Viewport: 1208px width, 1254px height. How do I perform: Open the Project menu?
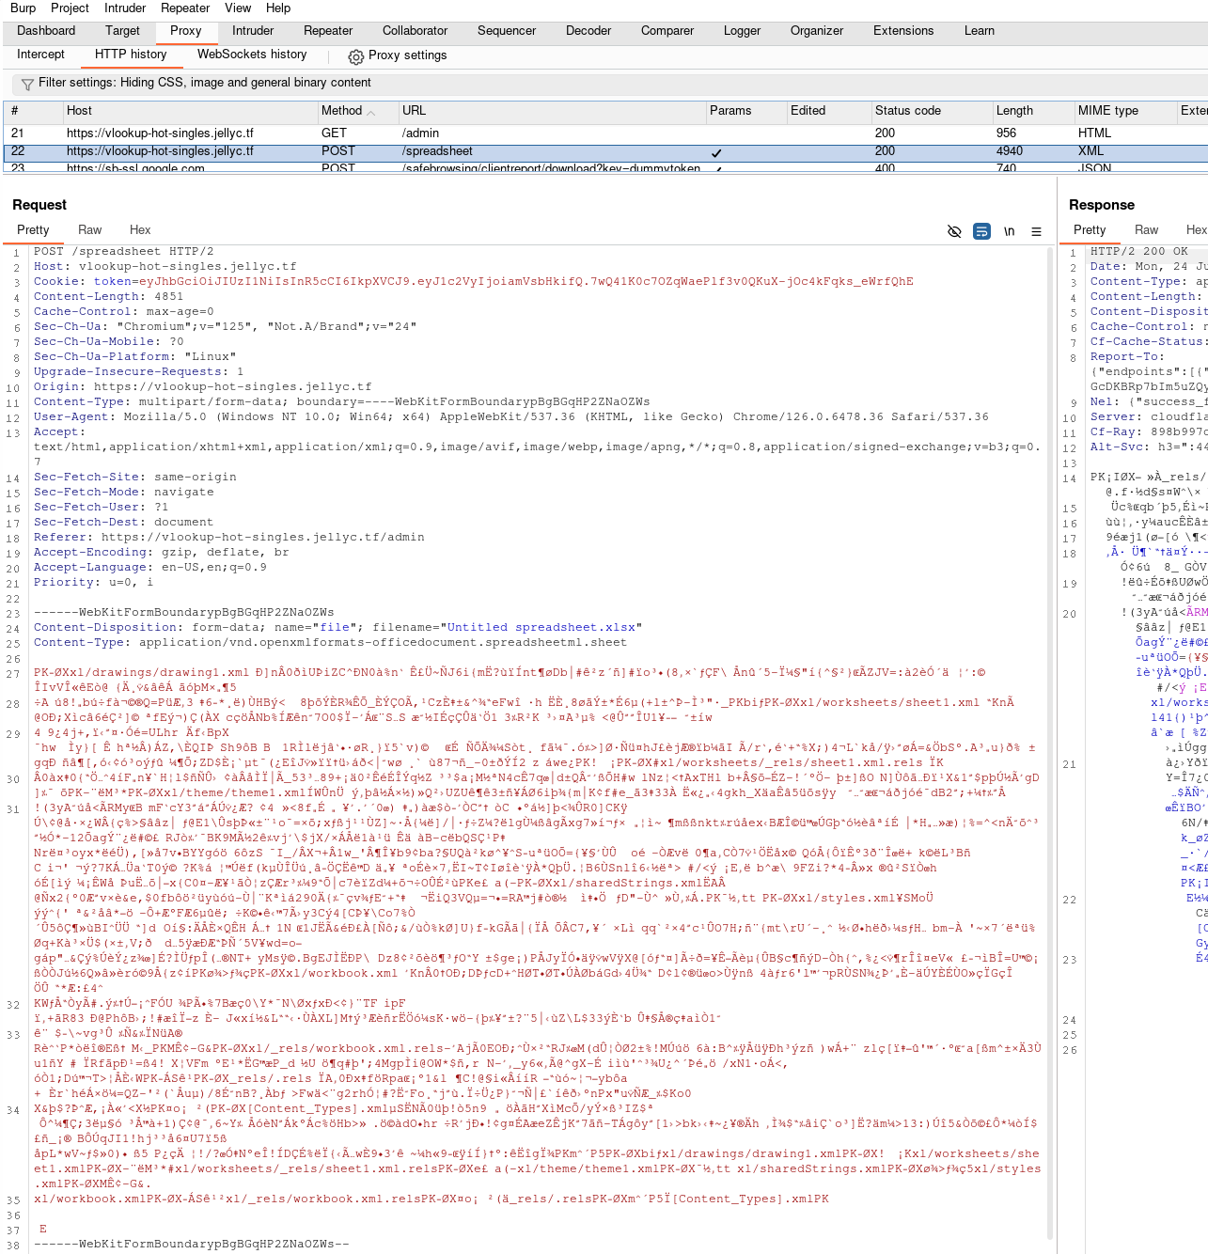coord(70,8)
